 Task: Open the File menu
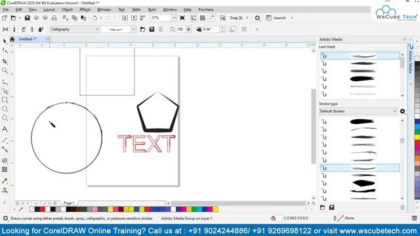(6, 9)
